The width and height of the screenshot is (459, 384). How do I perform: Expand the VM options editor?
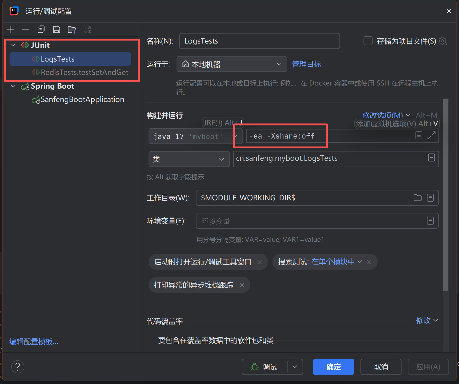coord(432,136)
